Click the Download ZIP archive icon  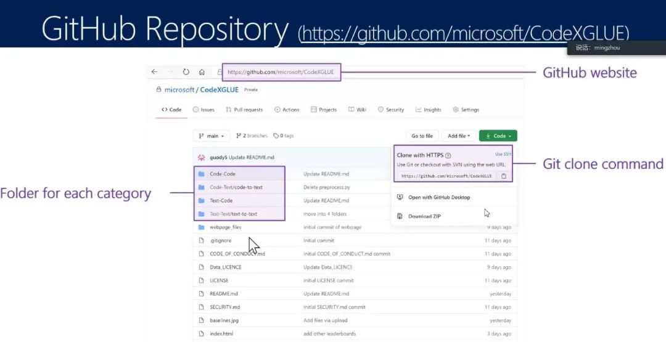click(x=400, y=216)
